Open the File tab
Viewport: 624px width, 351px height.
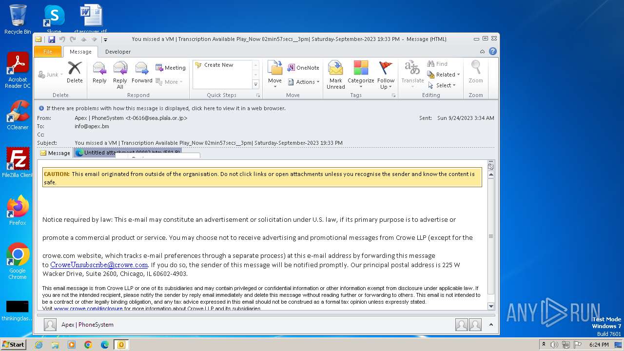(48, 52)
